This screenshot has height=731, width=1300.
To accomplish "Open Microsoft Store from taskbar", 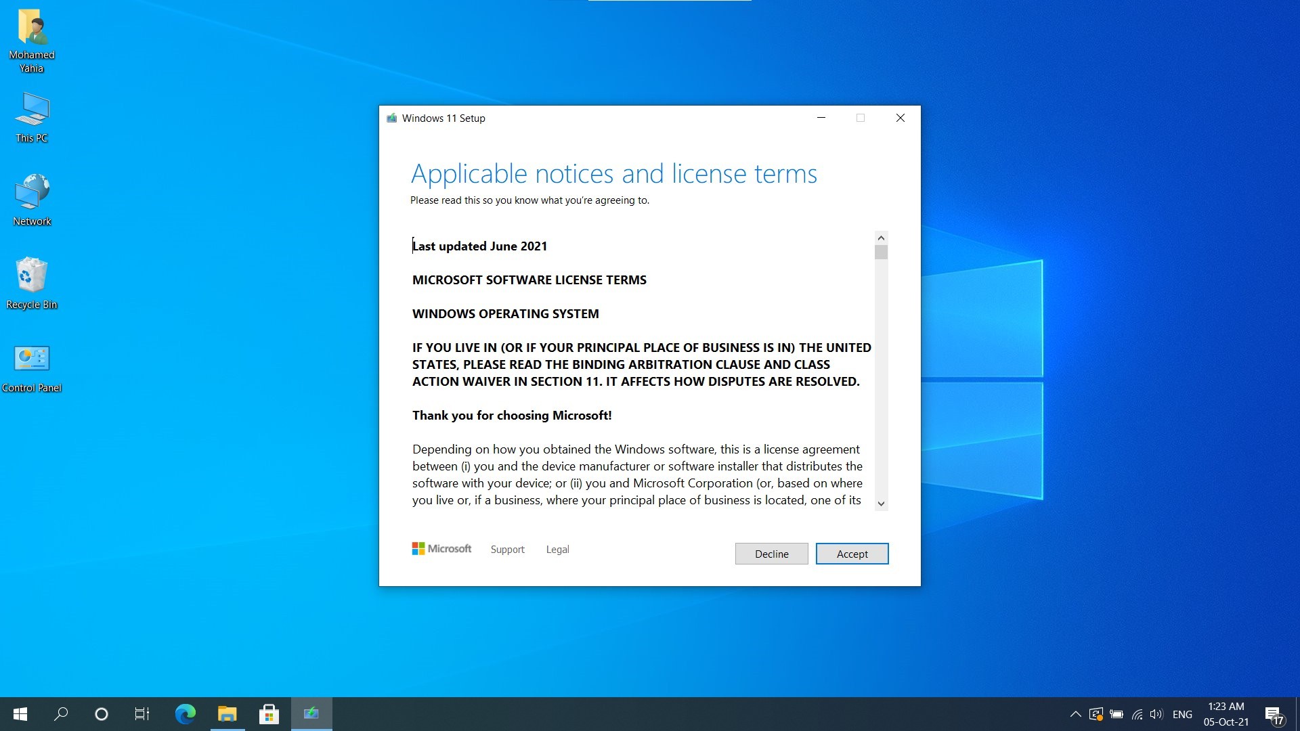I will 269,714.
